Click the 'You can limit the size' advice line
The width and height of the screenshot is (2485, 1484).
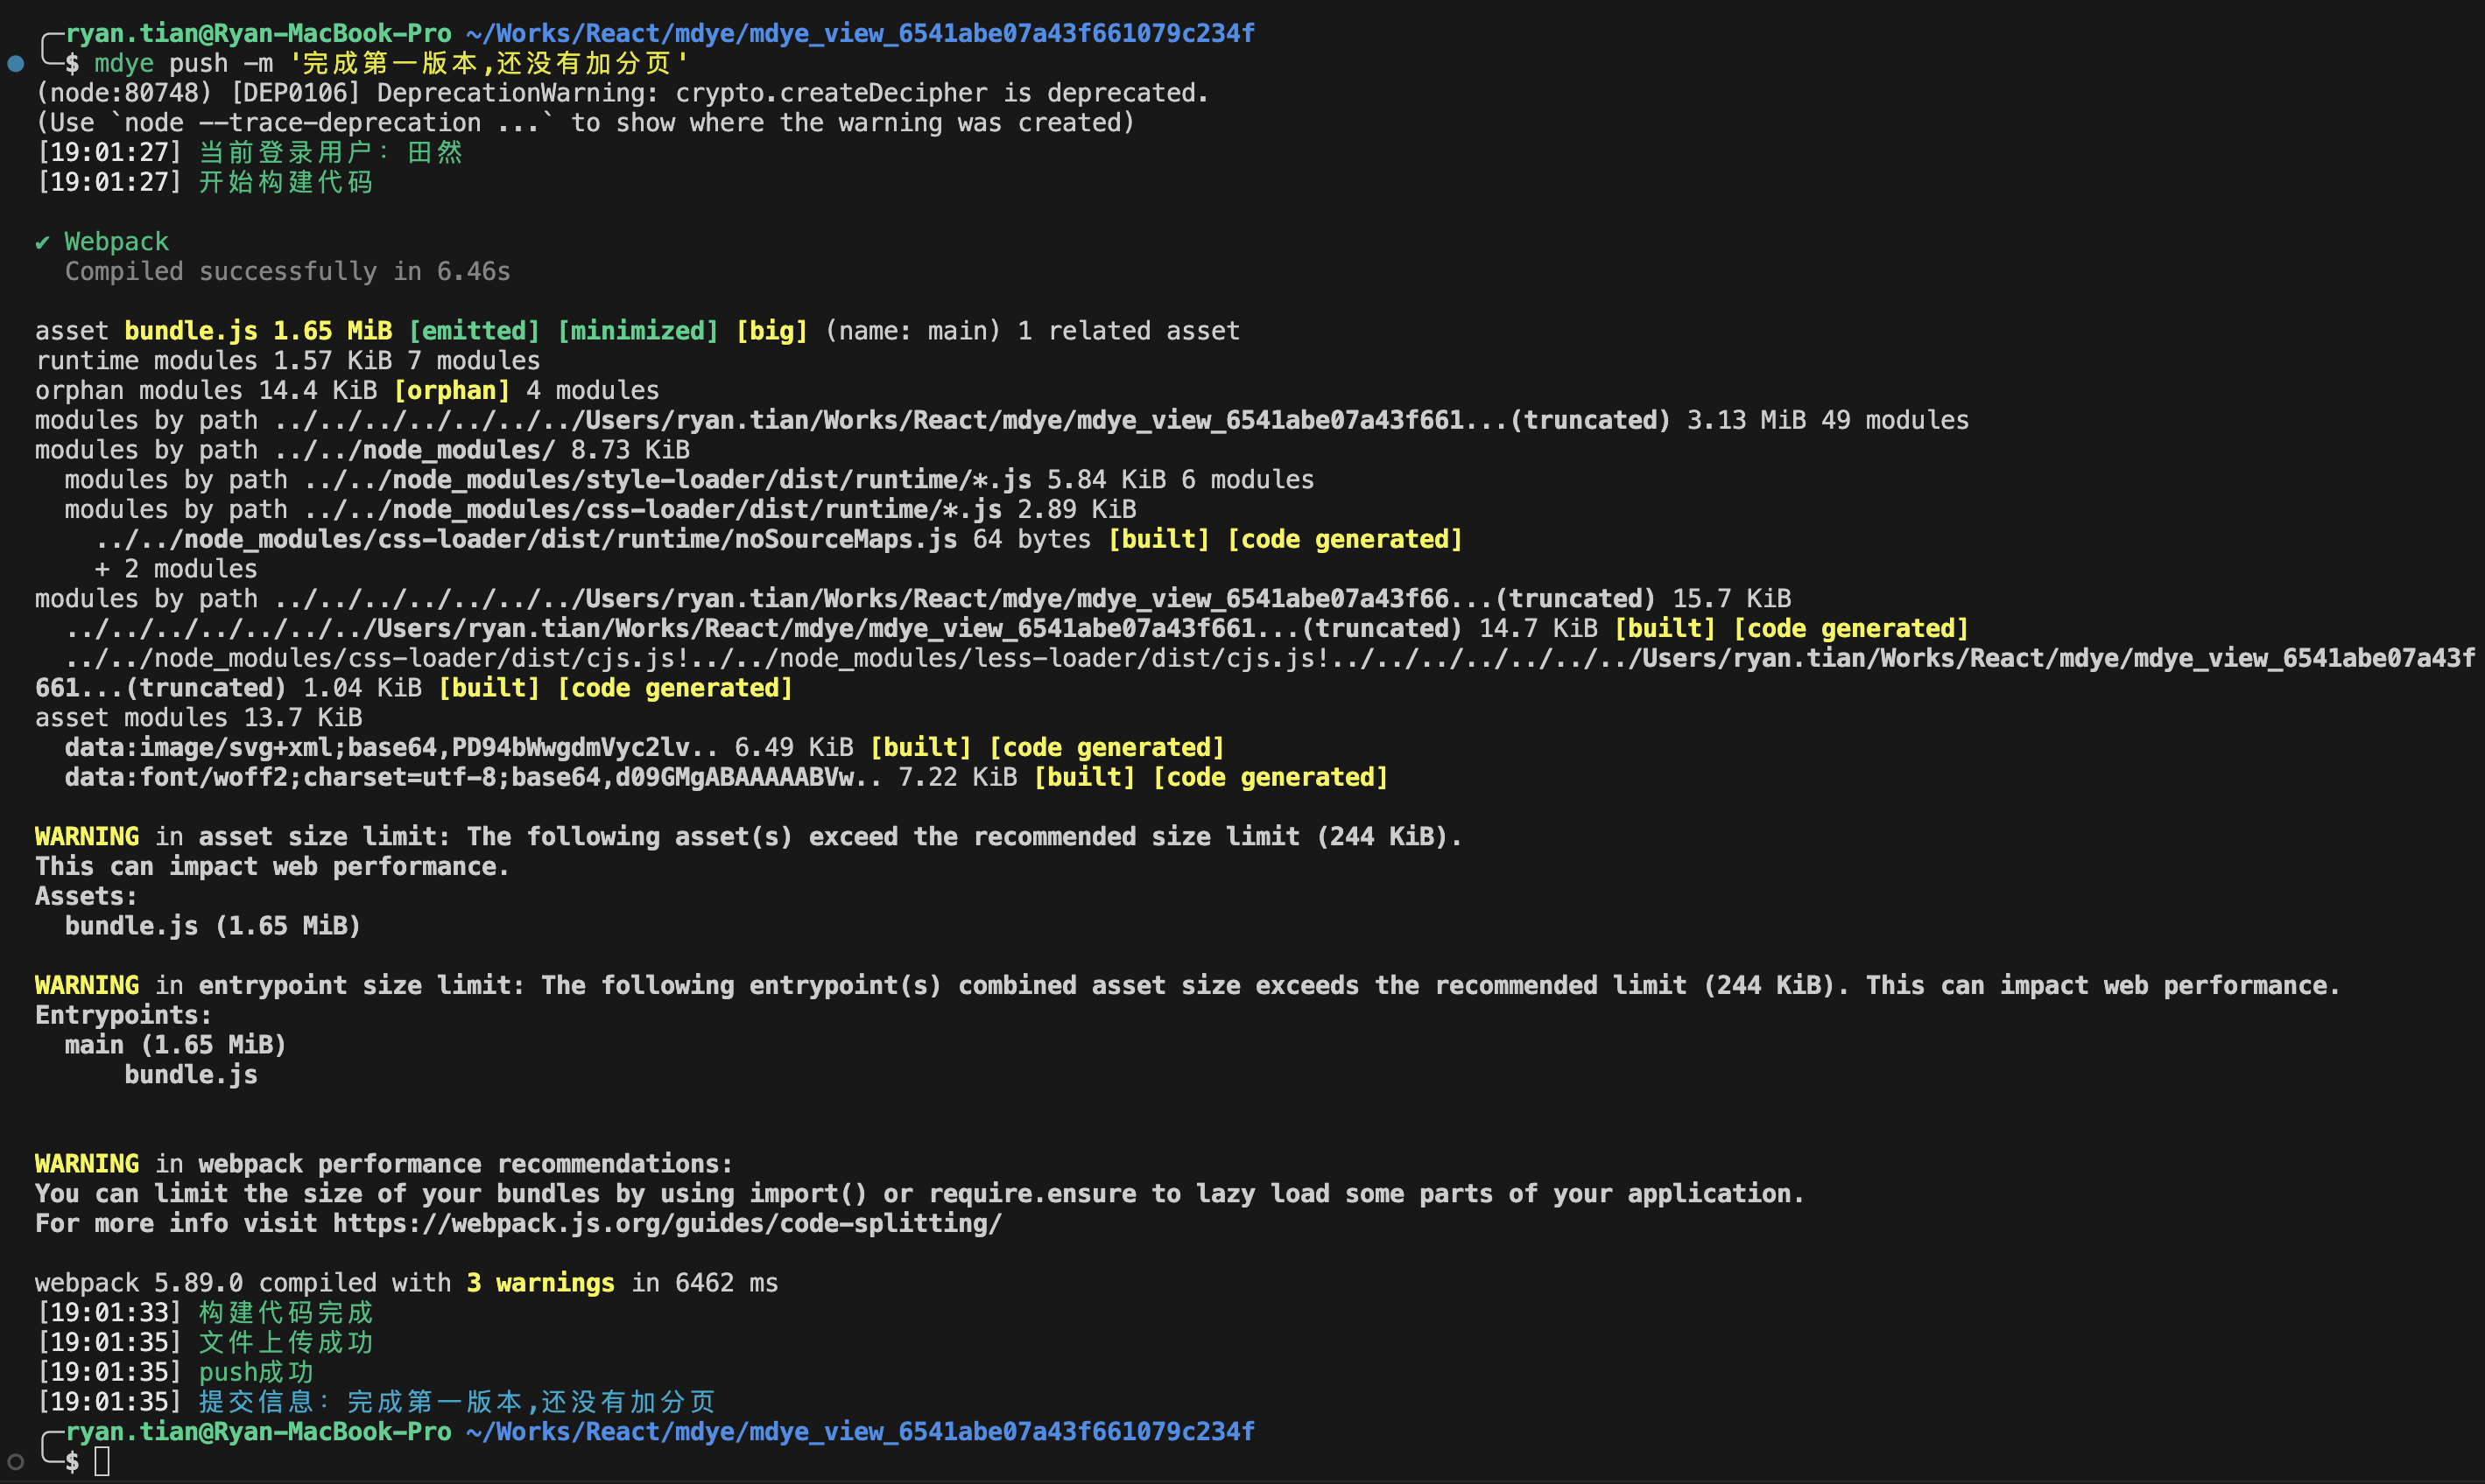919,1194
